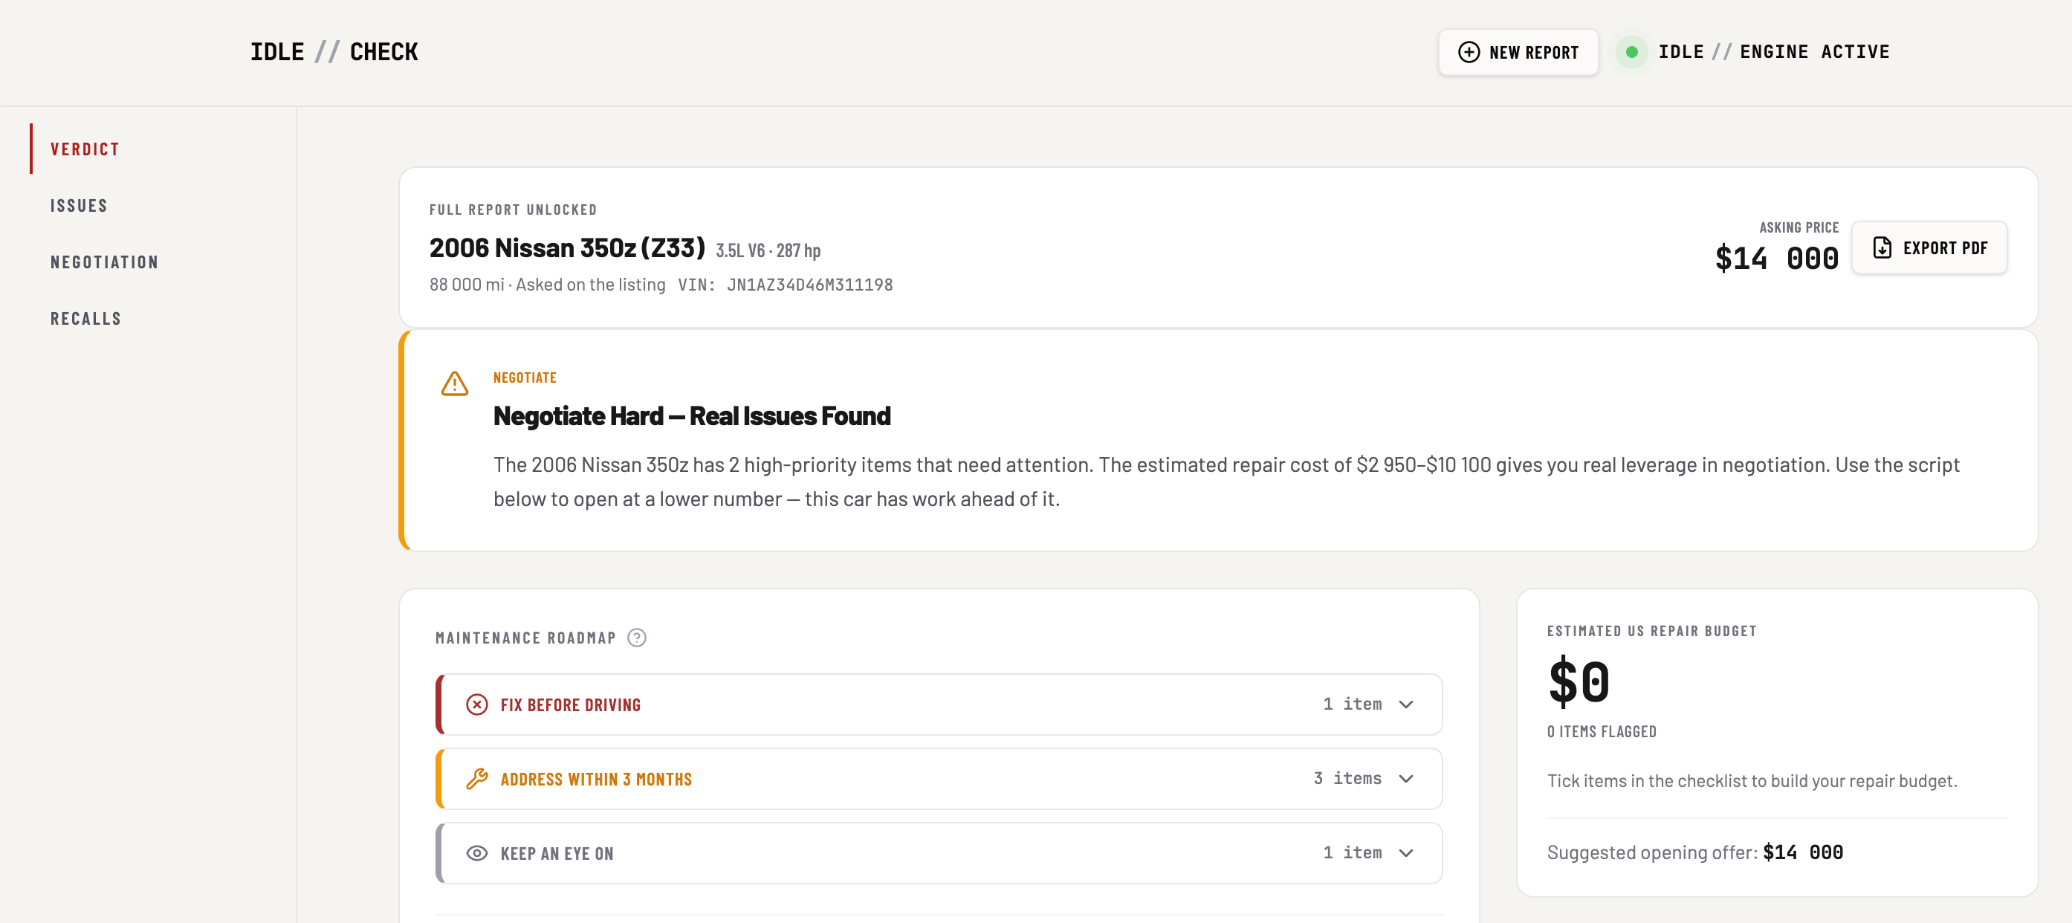Click the $0 repair budget amount
This screenshot has width=2072, height=923.
(1579, 681)
